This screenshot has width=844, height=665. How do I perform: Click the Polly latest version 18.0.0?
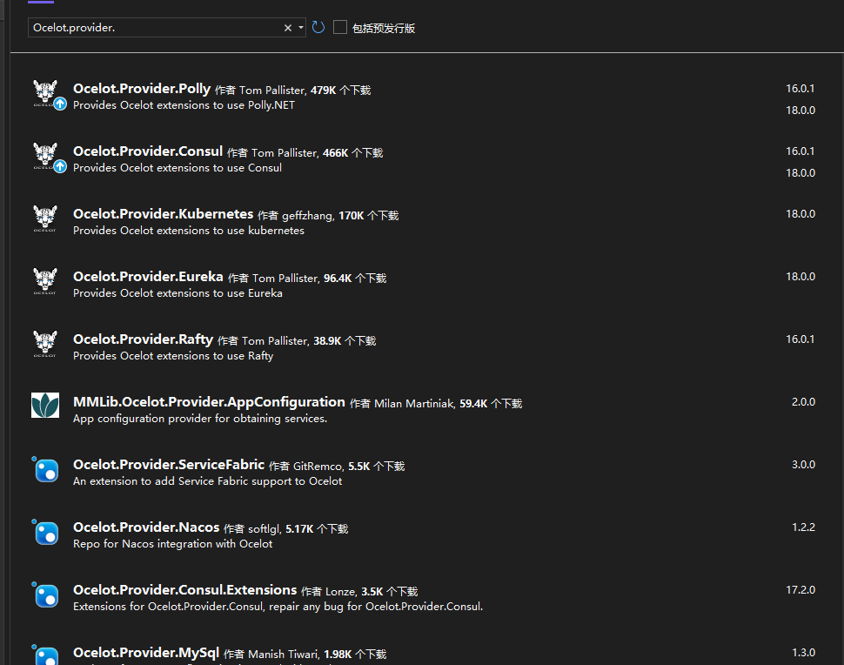point(800,110)
